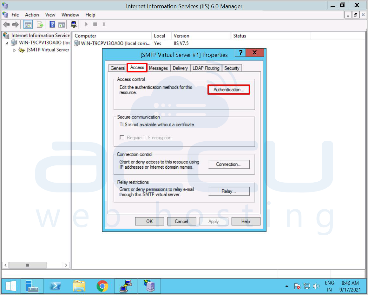The height and width of the screenshot is (295, 368).
Task: Restore the inner MMC child window
Action: click(x=356, y=15)
